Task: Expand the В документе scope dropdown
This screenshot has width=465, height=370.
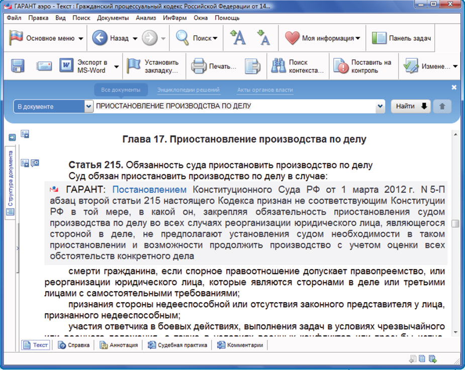Action: (89, 107)
